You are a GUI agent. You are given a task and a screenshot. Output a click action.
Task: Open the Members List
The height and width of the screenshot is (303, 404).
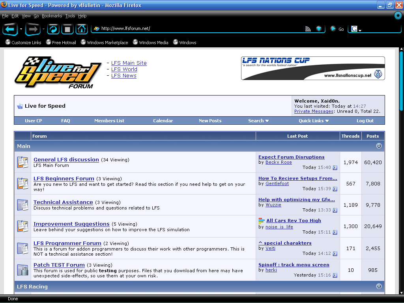click(109, 121)
